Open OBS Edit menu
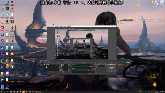The width and height of the screenshot is (165, 93). (52, 28)
